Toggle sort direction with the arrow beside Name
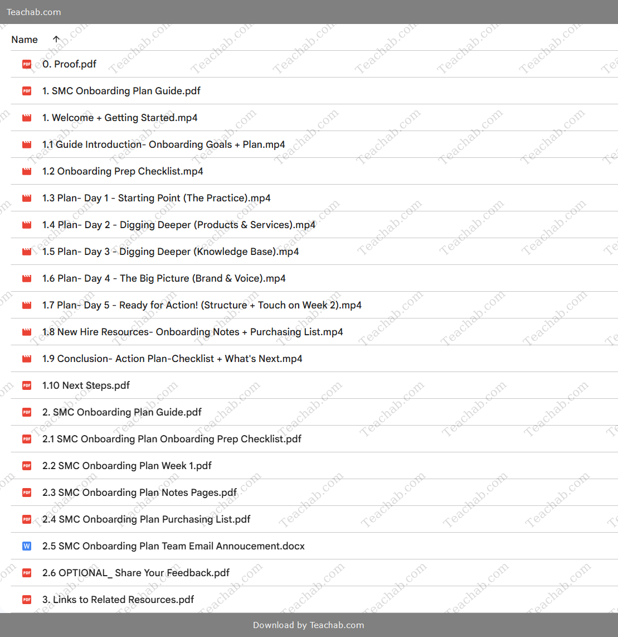618x637 pixels. 56,40
